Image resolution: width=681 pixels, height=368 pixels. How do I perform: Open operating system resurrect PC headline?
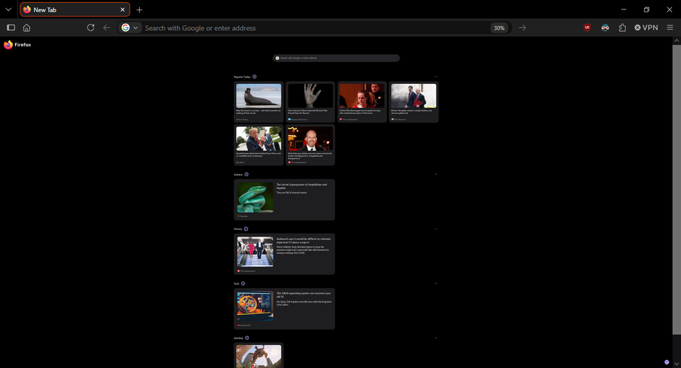point(303,295)
